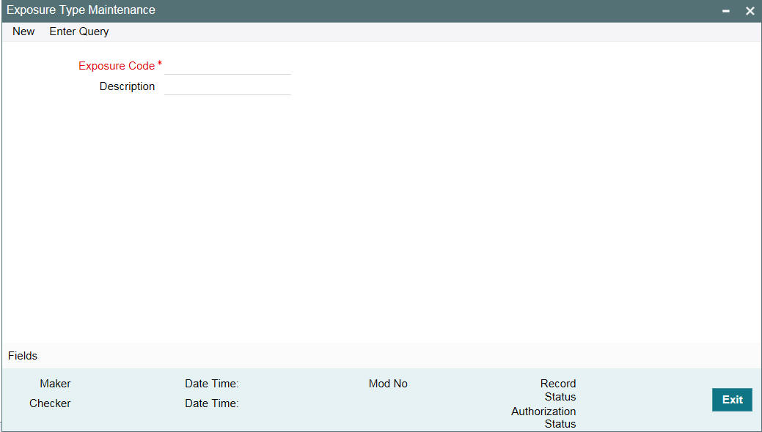Minimize the Exposure Type Maintenance window

(x=726, y=11)
